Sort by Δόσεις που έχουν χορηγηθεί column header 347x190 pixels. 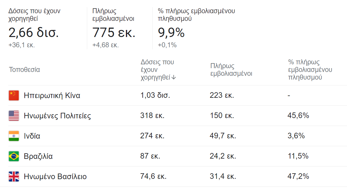(x=158, y=70)
